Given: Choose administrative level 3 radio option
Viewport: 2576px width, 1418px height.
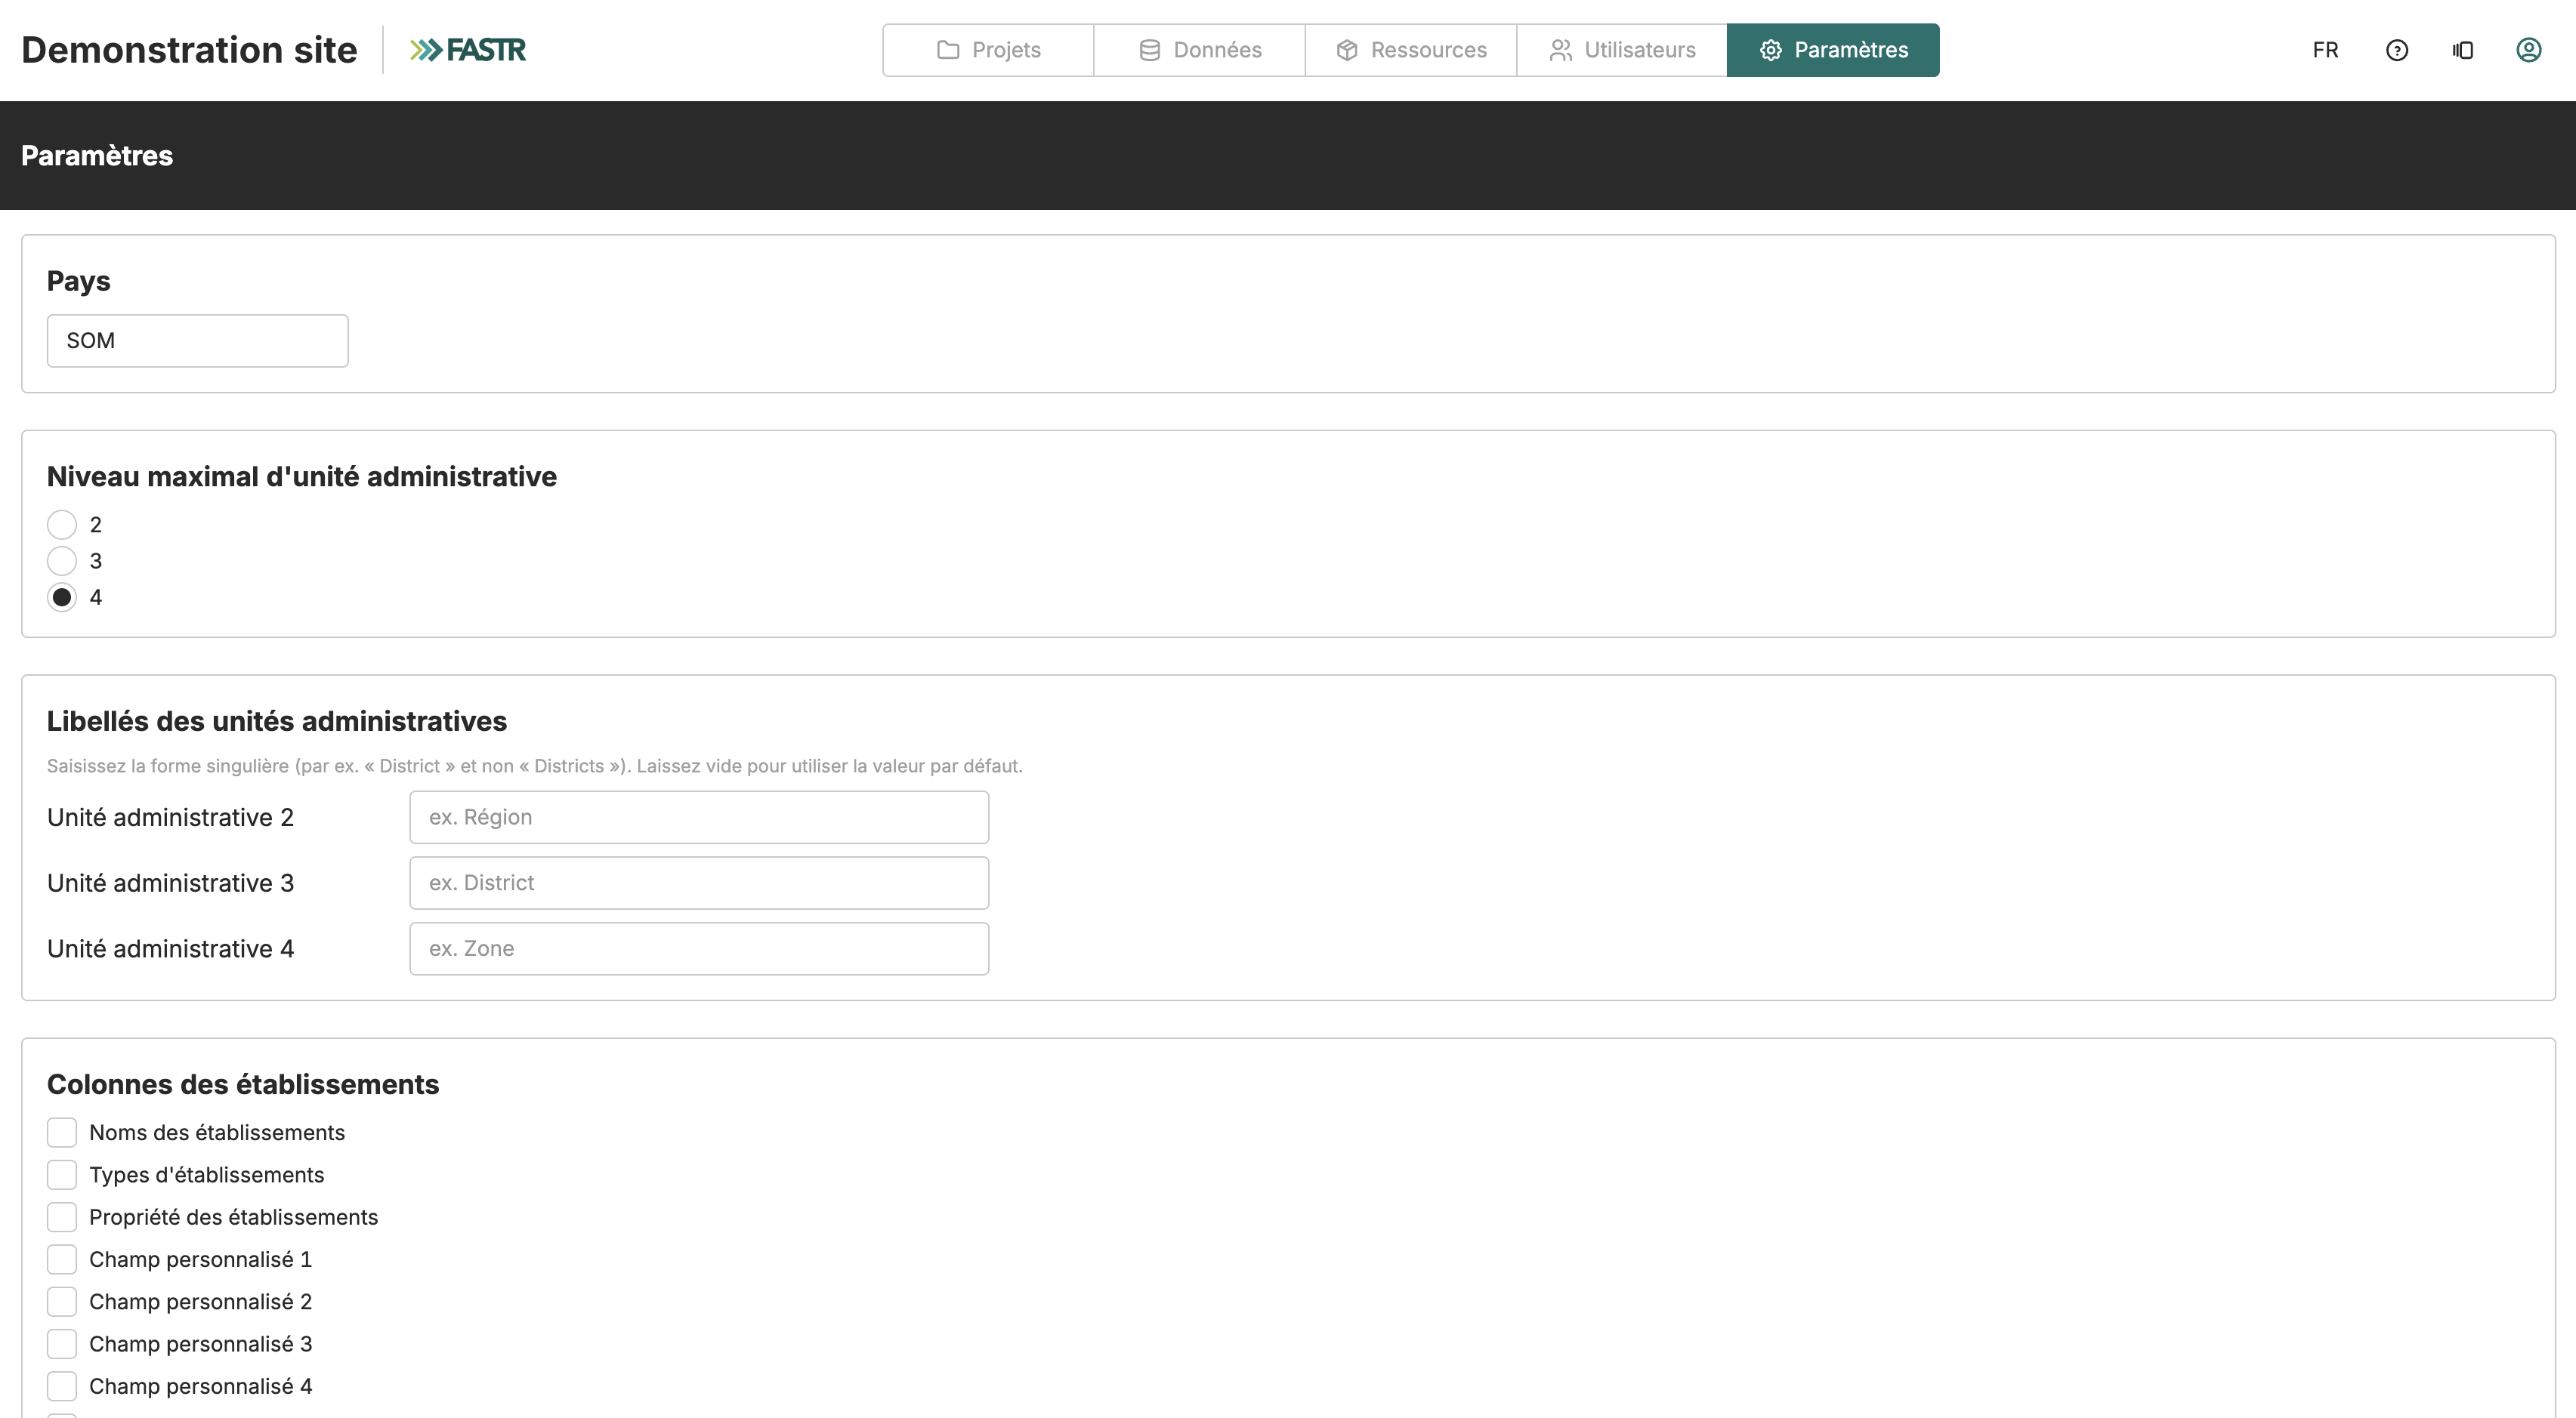Looking at the screenshot, I should pos(62,560).
